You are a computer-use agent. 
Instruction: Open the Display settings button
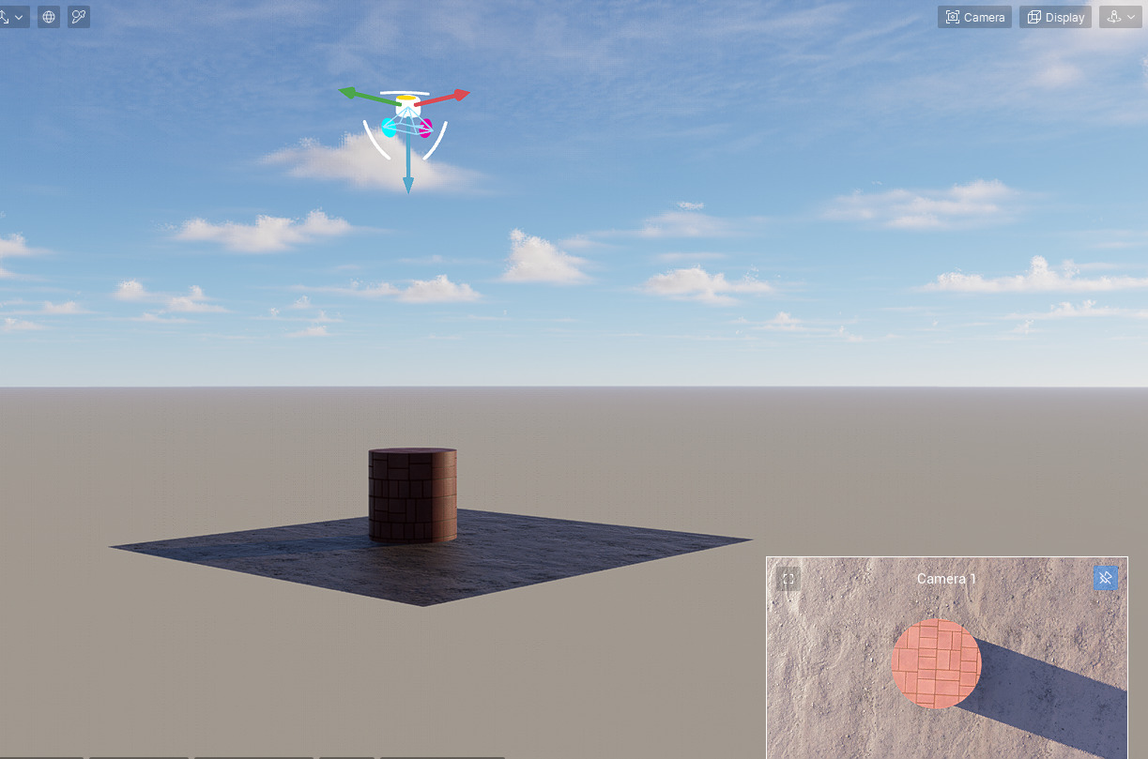coord(1055,17)
